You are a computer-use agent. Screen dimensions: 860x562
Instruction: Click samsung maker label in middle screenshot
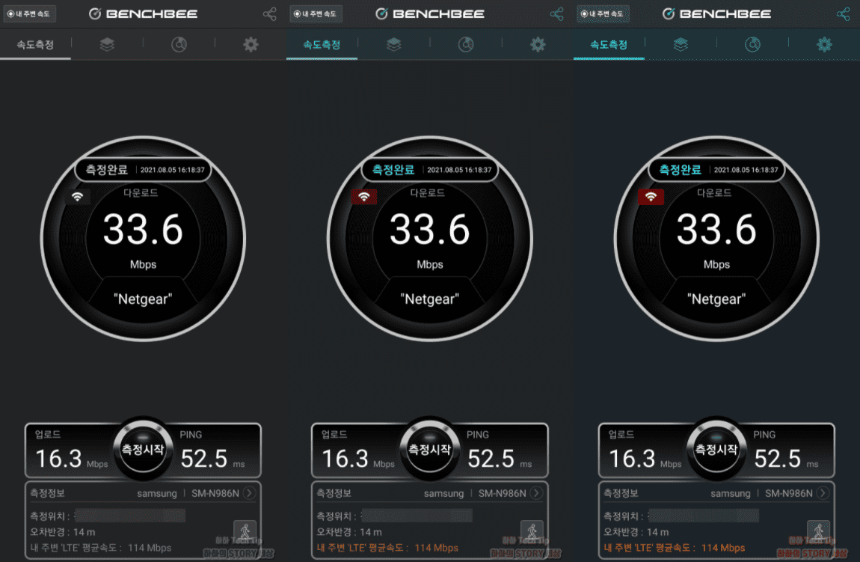(443, 493)
